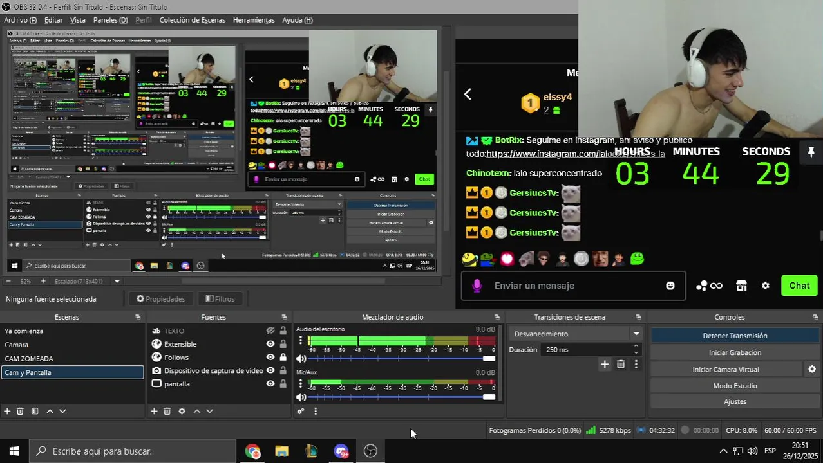Hide the Extensible source

270,344
